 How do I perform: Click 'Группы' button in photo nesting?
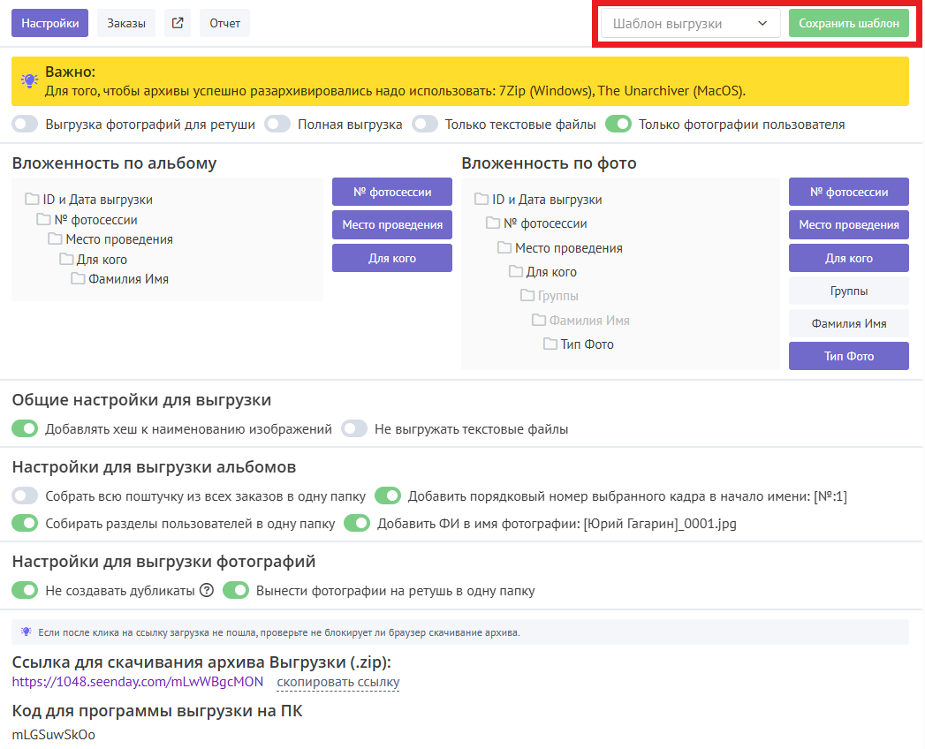coord(848,291)
